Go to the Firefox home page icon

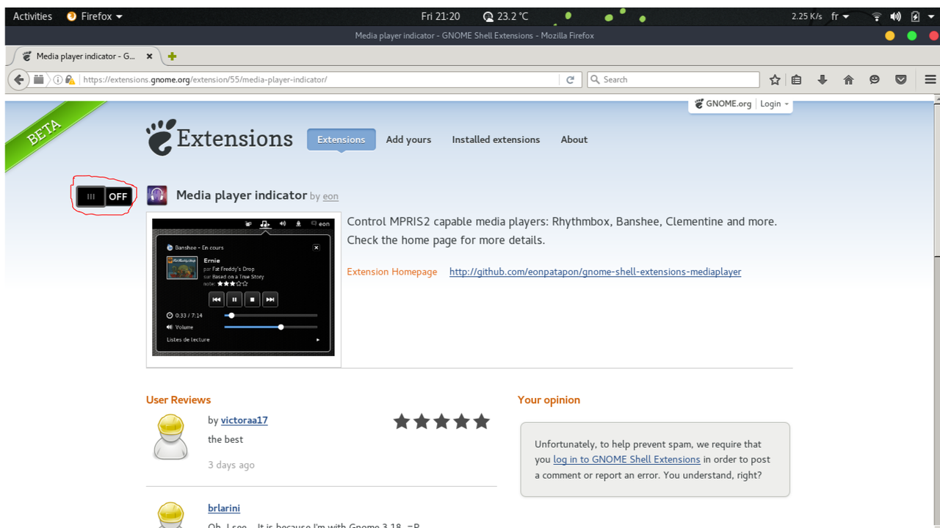click(848, 79)
